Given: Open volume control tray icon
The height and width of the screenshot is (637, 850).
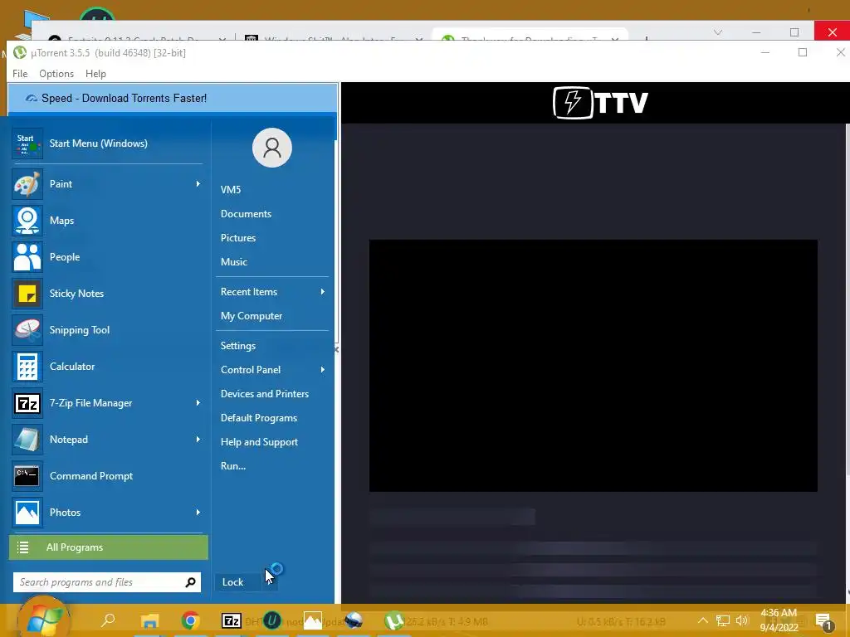Looking at the screenshot, I should pos(742,620).
